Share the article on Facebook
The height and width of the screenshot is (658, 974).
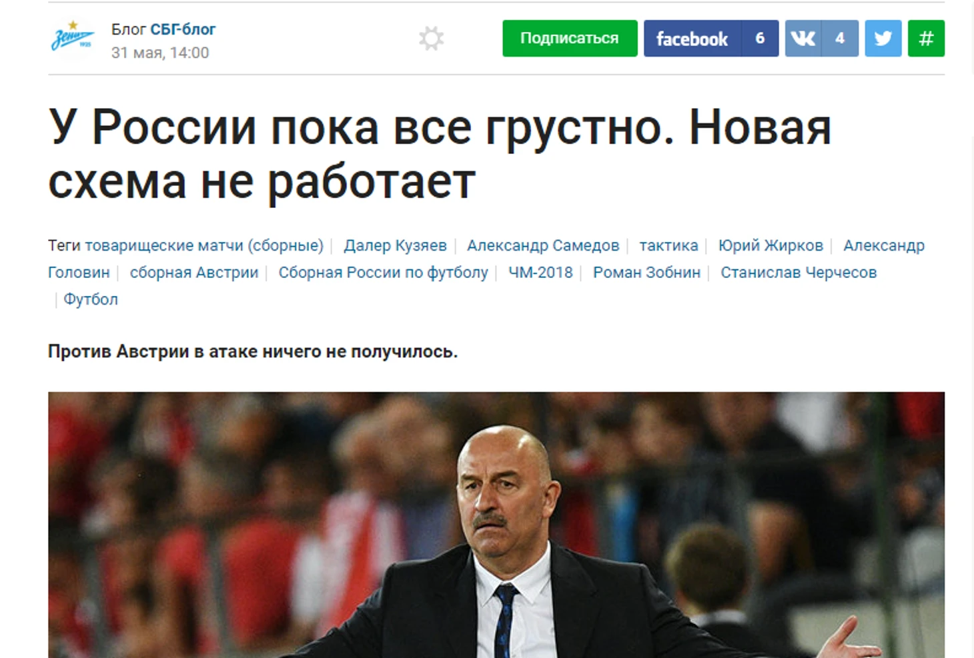pyautogui.click(x=692, y=39)
